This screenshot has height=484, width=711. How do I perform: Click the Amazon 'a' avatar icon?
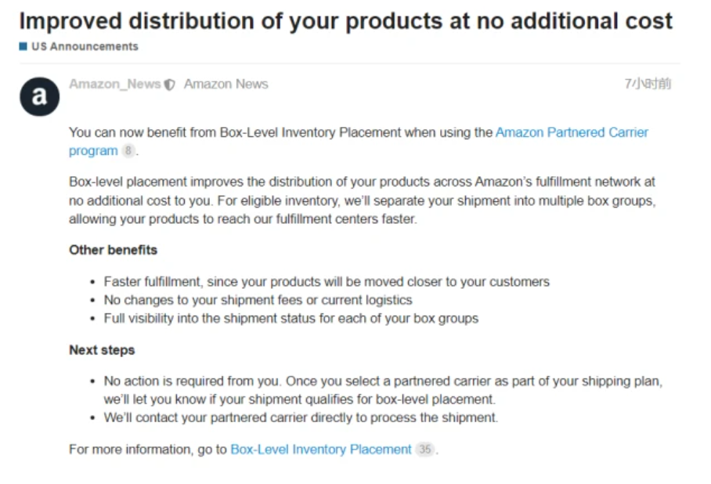point(39,96)
